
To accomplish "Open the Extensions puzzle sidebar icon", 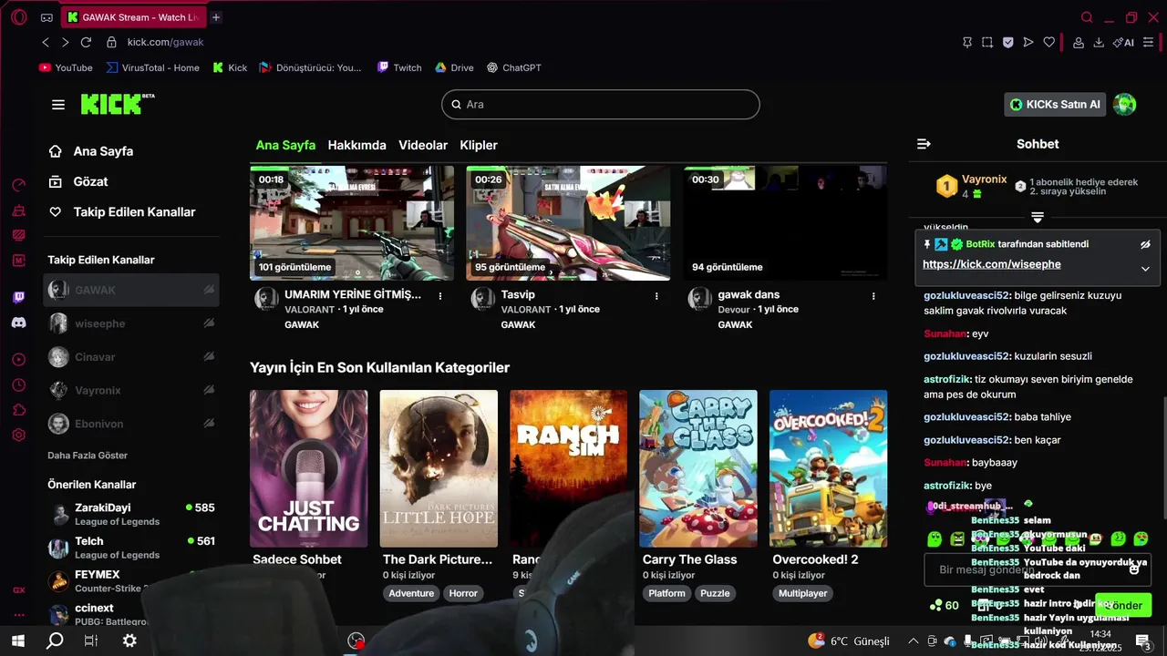I will (x=19, y=410).
